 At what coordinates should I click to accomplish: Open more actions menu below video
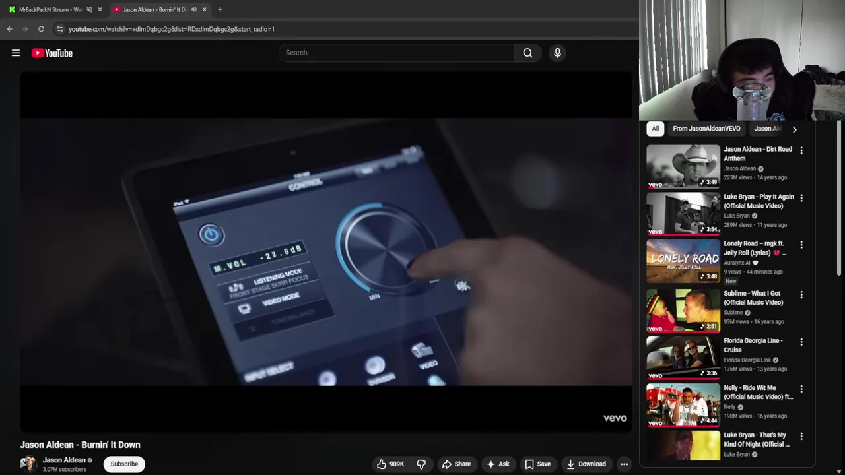tap(624, 464)
